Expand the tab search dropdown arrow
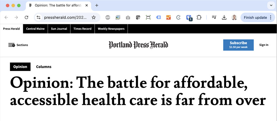Viewport: 277px width, 121px height. [x=271, y=5]
